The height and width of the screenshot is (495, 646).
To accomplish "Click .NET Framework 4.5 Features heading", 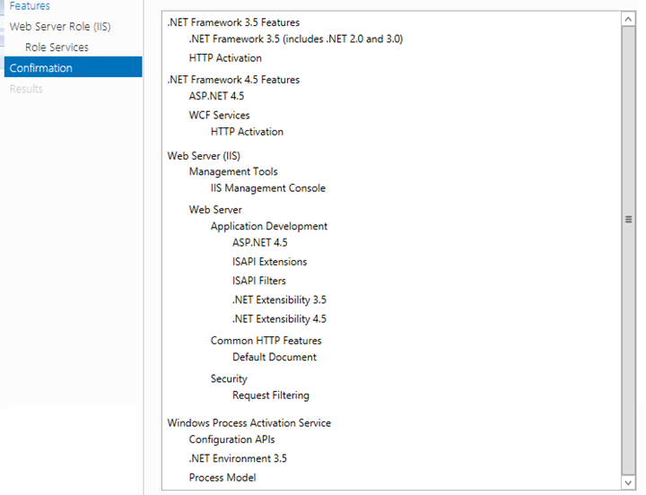I will pos(233,80).
